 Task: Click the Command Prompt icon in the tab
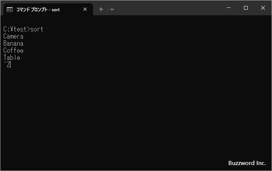(x=10, y=9)
